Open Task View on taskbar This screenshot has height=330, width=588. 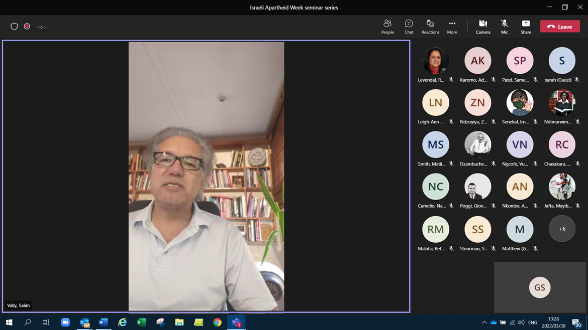[46, 322]
